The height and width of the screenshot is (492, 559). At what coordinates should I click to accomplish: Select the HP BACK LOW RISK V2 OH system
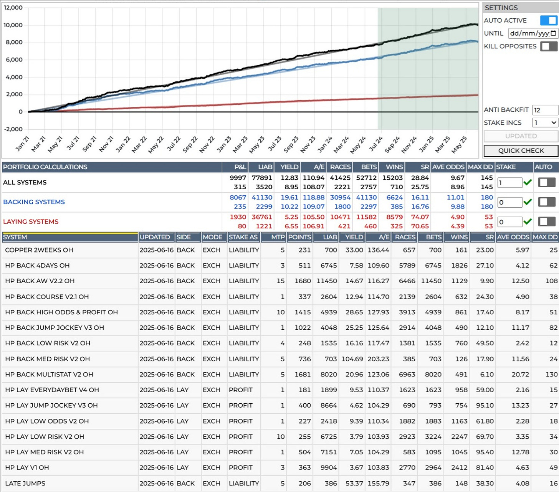click(48, 343)
